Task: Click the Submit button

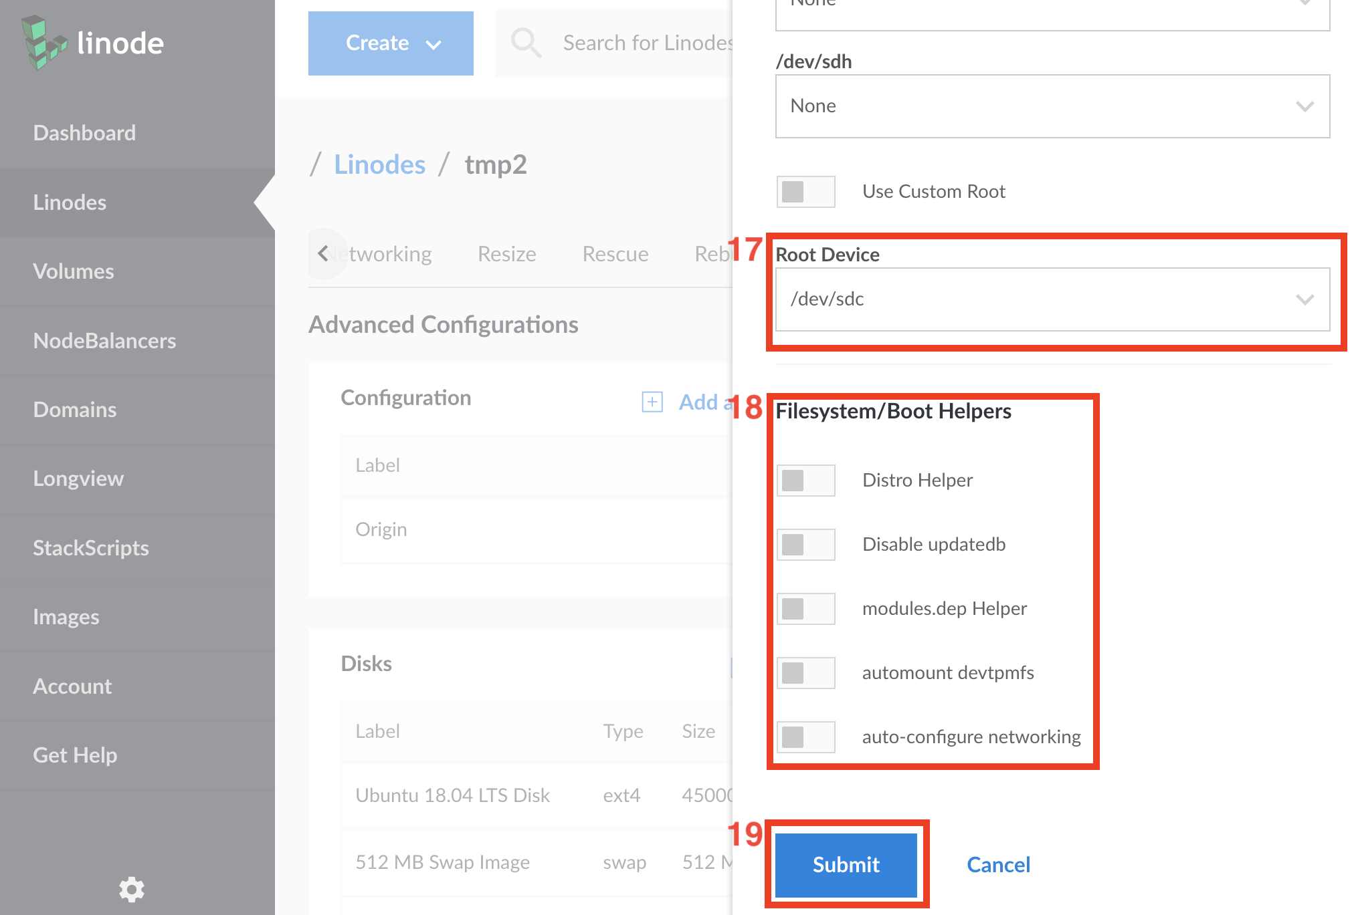Action: click(x=846, y=865)
